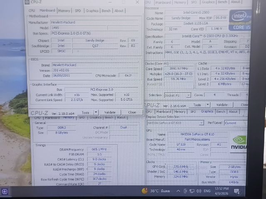This screenshot has width=266, height=199.
Task: Open Display Device Selection dropdown GeForce GT 610
Action: click(175, 123)
